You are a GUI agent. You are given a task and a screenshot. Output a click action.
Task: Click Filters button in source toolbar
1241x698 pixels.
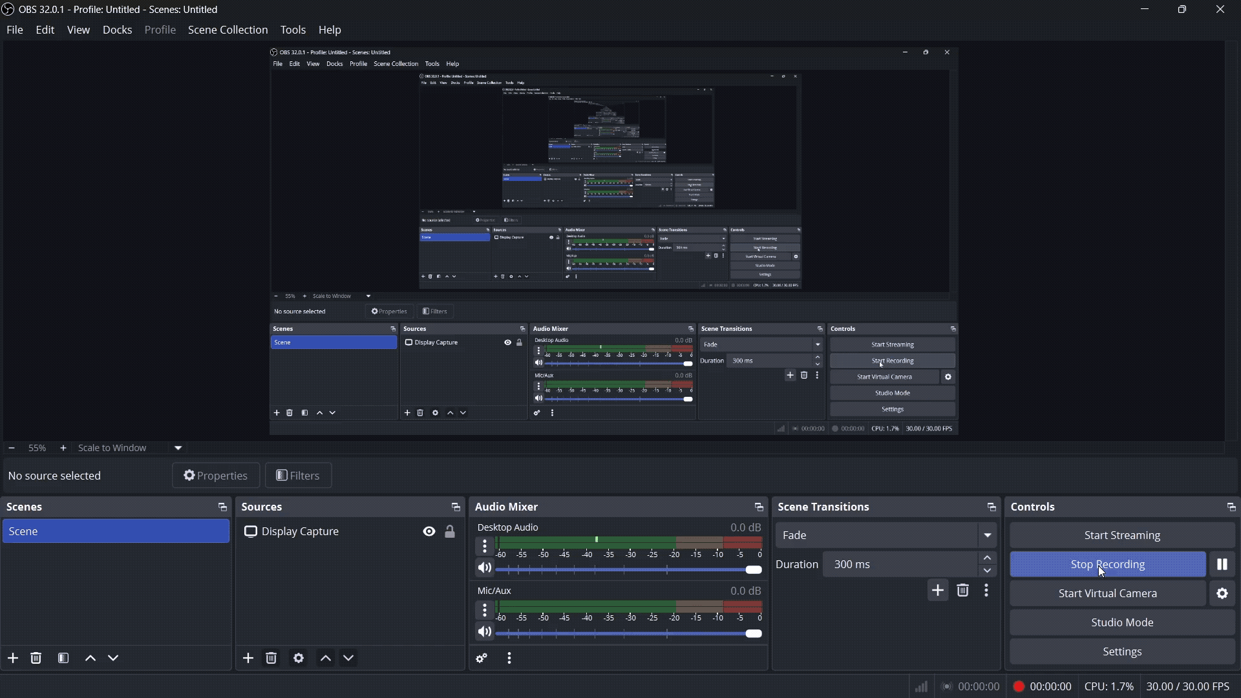pyautogui.click(x=299, y=476)
